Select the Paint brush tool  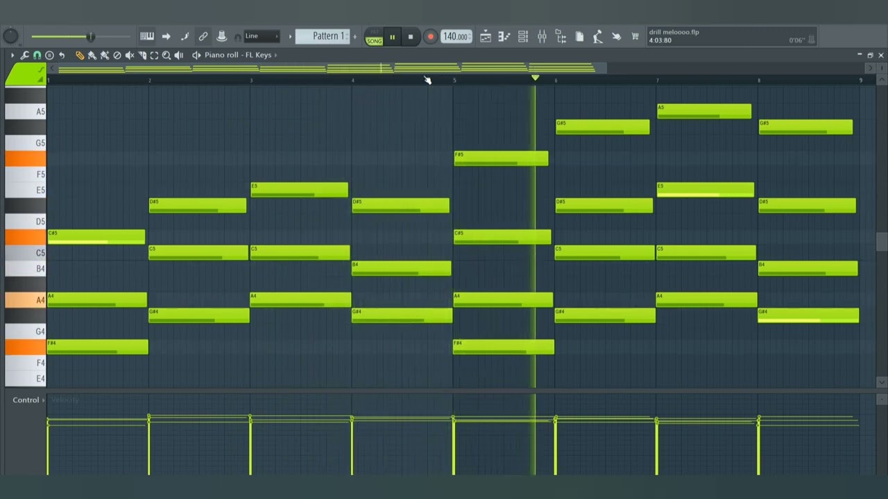tap(92, 55)
